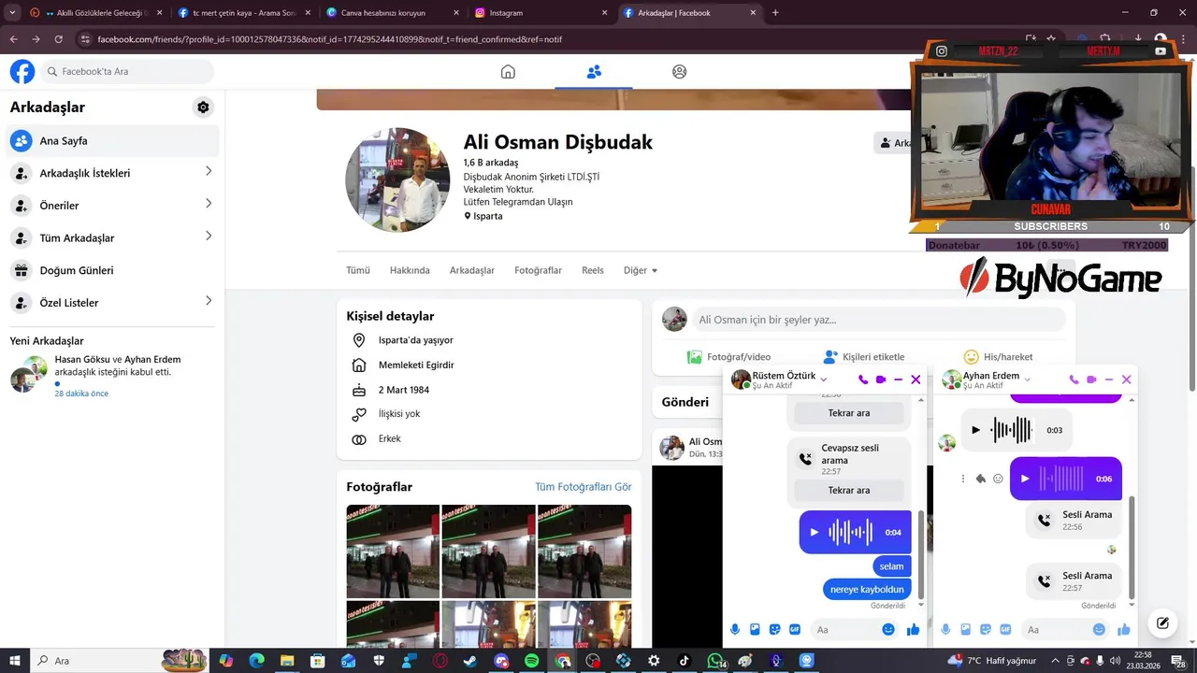Attach a photo in Ayhan Erdem chat

(965, 629)
